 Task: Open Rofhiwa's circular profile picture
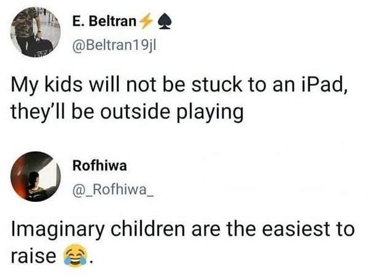[x=36, y=177]
